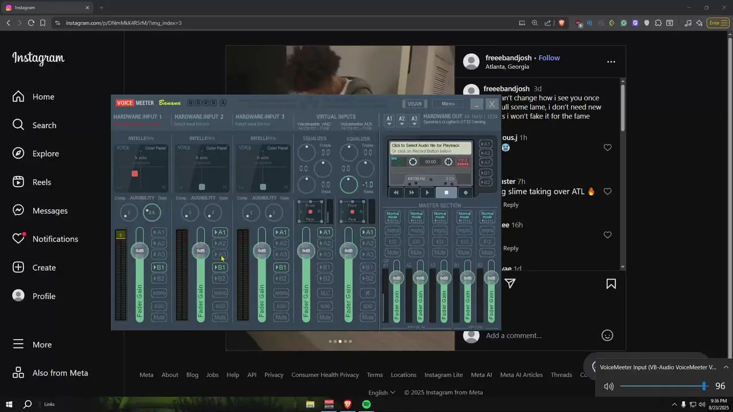Toggle A1 routing on Voicemeeter VAIO input
The height and width of the screenshot is (412, 733).
point(325,232)
